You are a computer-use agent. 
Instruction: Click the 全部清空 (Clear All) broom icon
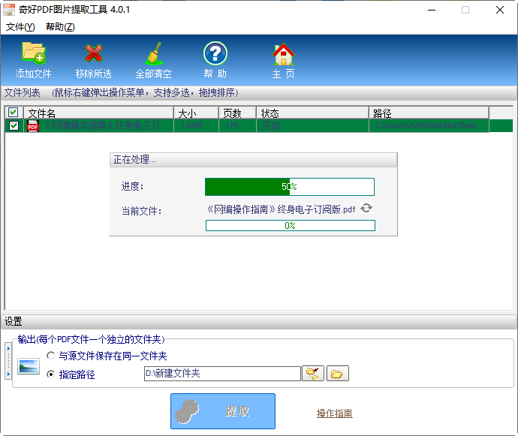point(154,54)
